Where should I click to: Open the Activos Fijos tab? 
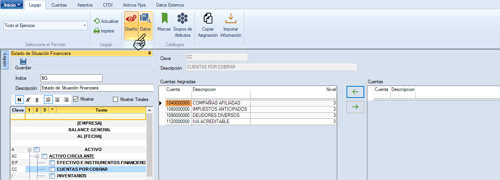(134, 5)
